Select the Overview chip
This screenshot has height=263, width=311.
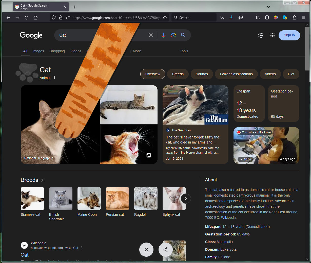[x=153, y=74]
